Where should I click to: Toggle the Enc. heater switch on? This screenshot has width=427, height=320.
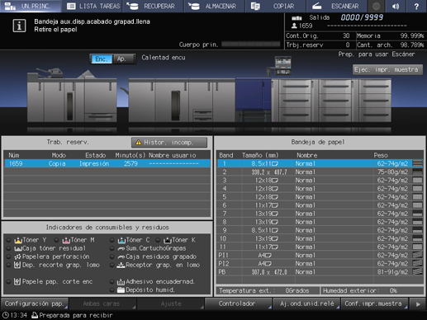click(x=102, y=59)
